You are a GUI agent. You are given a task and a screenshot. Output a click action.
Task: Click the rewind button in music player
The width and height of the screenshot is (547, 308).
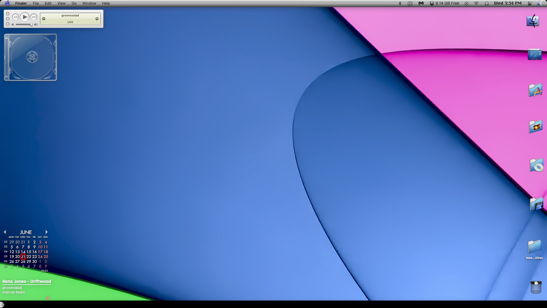point(15,17)
